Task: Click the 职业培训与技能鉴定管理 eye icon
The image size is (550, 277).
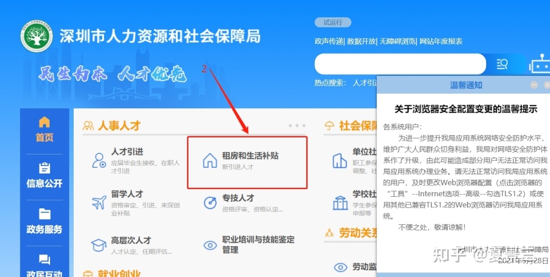Action: (x=210, y=245)
